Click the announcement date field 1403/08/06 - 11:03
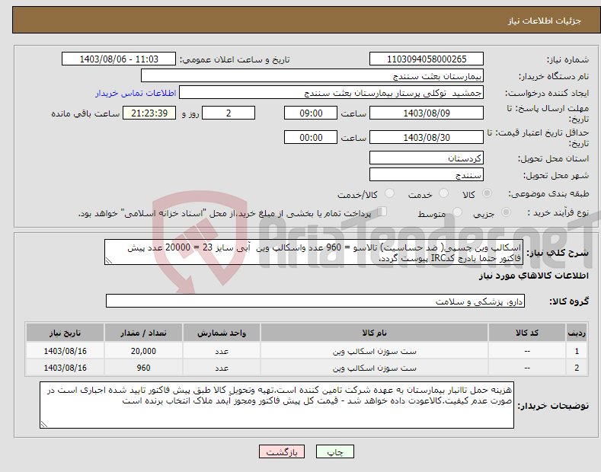Screen dimensions: 601x472 point(119,59)
